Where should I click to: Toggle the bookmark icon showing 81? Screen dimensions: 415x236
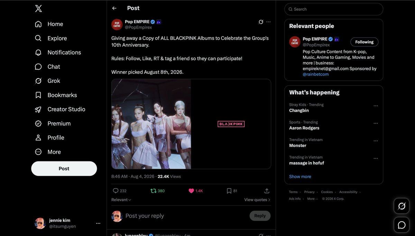[x=232, y=191]
